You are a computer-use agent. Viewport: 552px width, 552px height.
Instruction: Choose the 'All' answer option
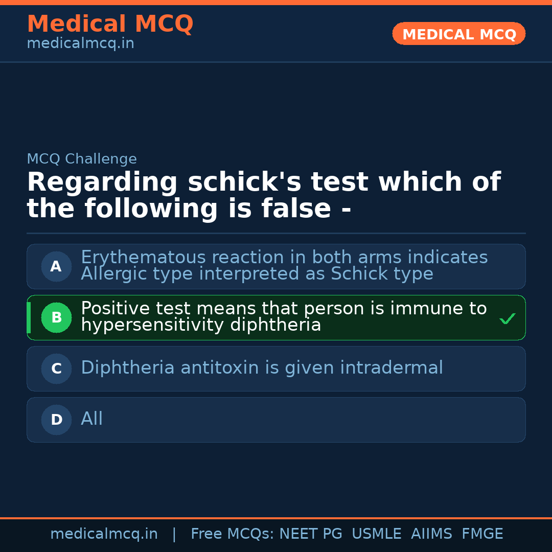pyautogui.click(x=92, y=419)
